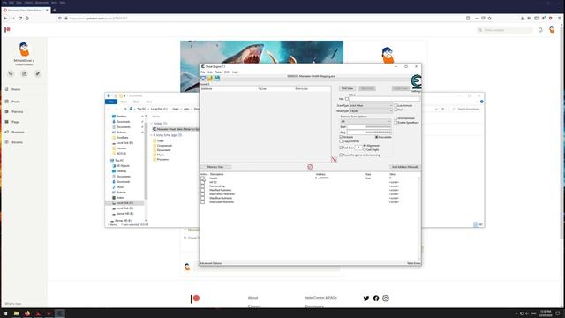Select Desktop in Explorer quick access
The image size is (565, 318).
coord(122,117)
